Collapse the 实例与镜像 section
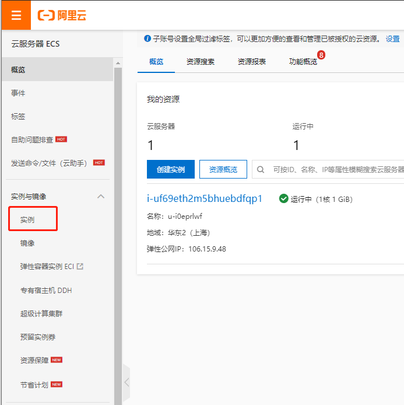 pos(101,197)
